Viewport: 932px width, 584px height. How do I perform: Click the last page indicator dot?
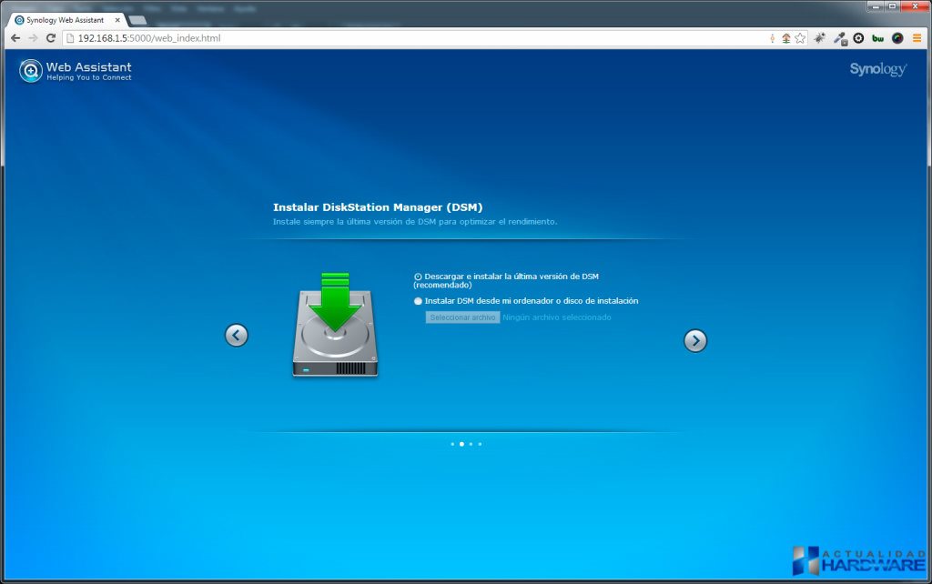pyautogui.click(x=480, y=444)
